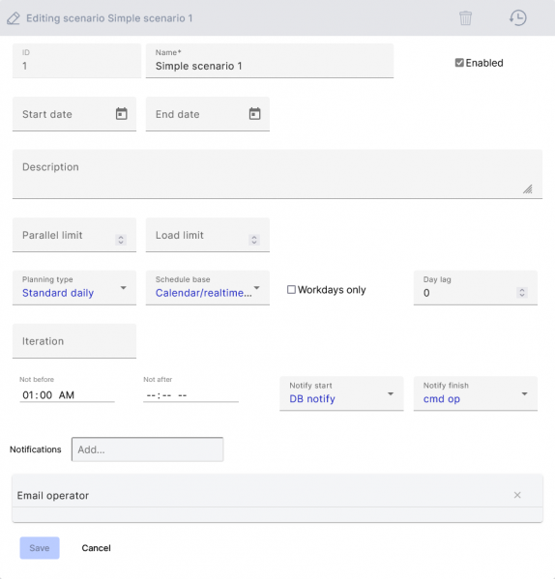This screenshot has width=555, height=579.
Task: Grab the Description field resize handle
Action: click(x=528, y=189)
